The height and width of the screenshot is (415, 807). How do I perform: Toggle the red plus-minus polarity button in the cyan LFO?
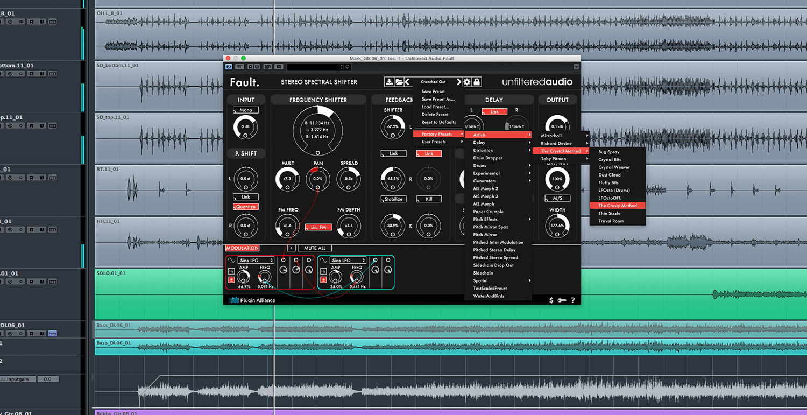point(324,279)
